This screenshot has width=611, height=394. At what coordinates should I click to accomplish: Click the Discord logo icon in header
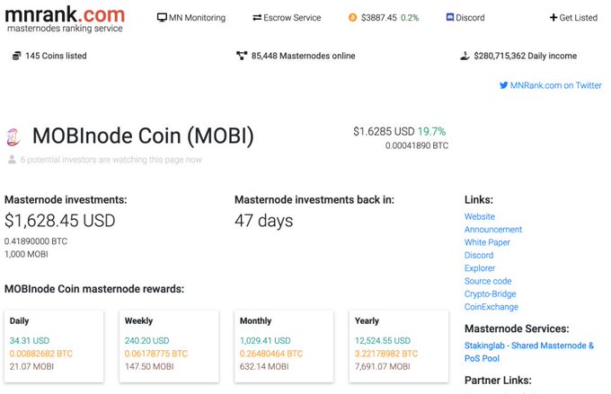pos(449,17)
